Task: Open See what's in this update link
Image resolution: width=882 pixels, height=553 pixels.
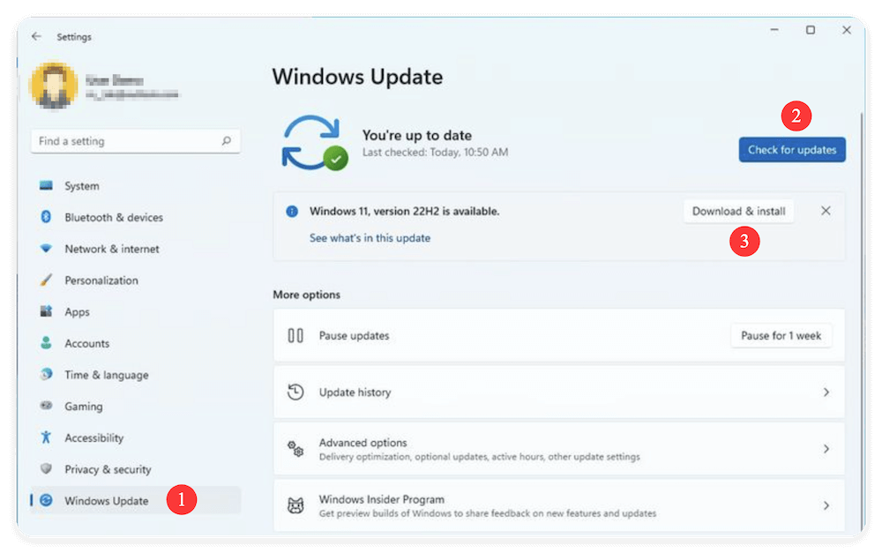Action: click(x=370, y=238)
